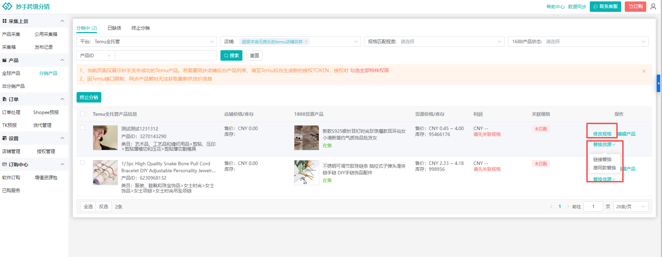Open 全球产品 in the sidebar
The height and width of the screenshot is (257, 662).
[x=11, y=73]
